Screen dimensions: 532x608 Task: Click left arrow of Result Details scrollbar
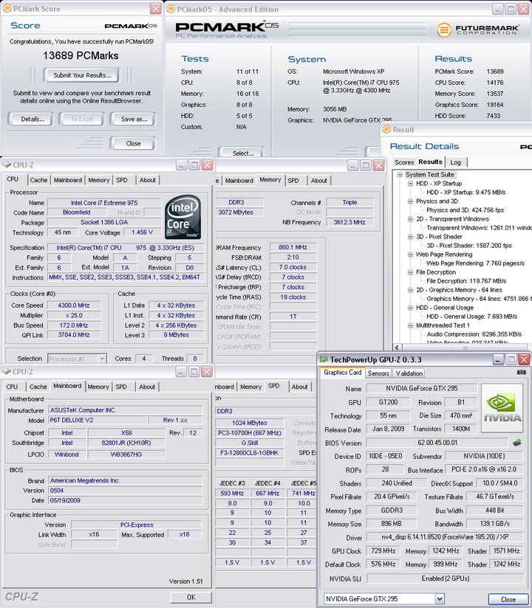click(x=398, y=348)
